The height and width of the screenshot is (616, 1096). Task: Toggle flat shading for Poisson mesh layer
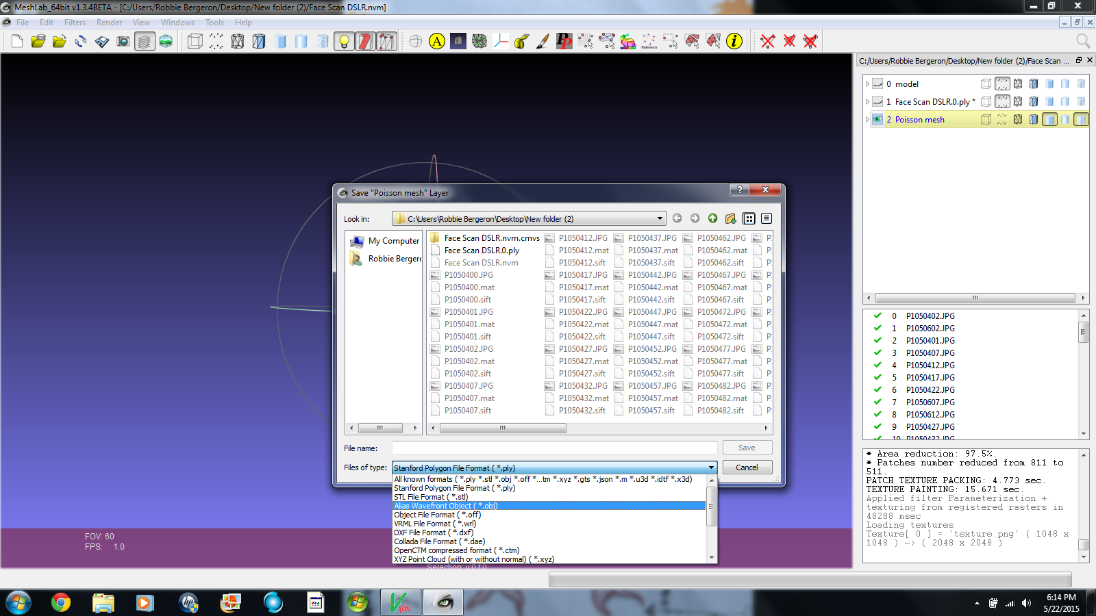1049,119
